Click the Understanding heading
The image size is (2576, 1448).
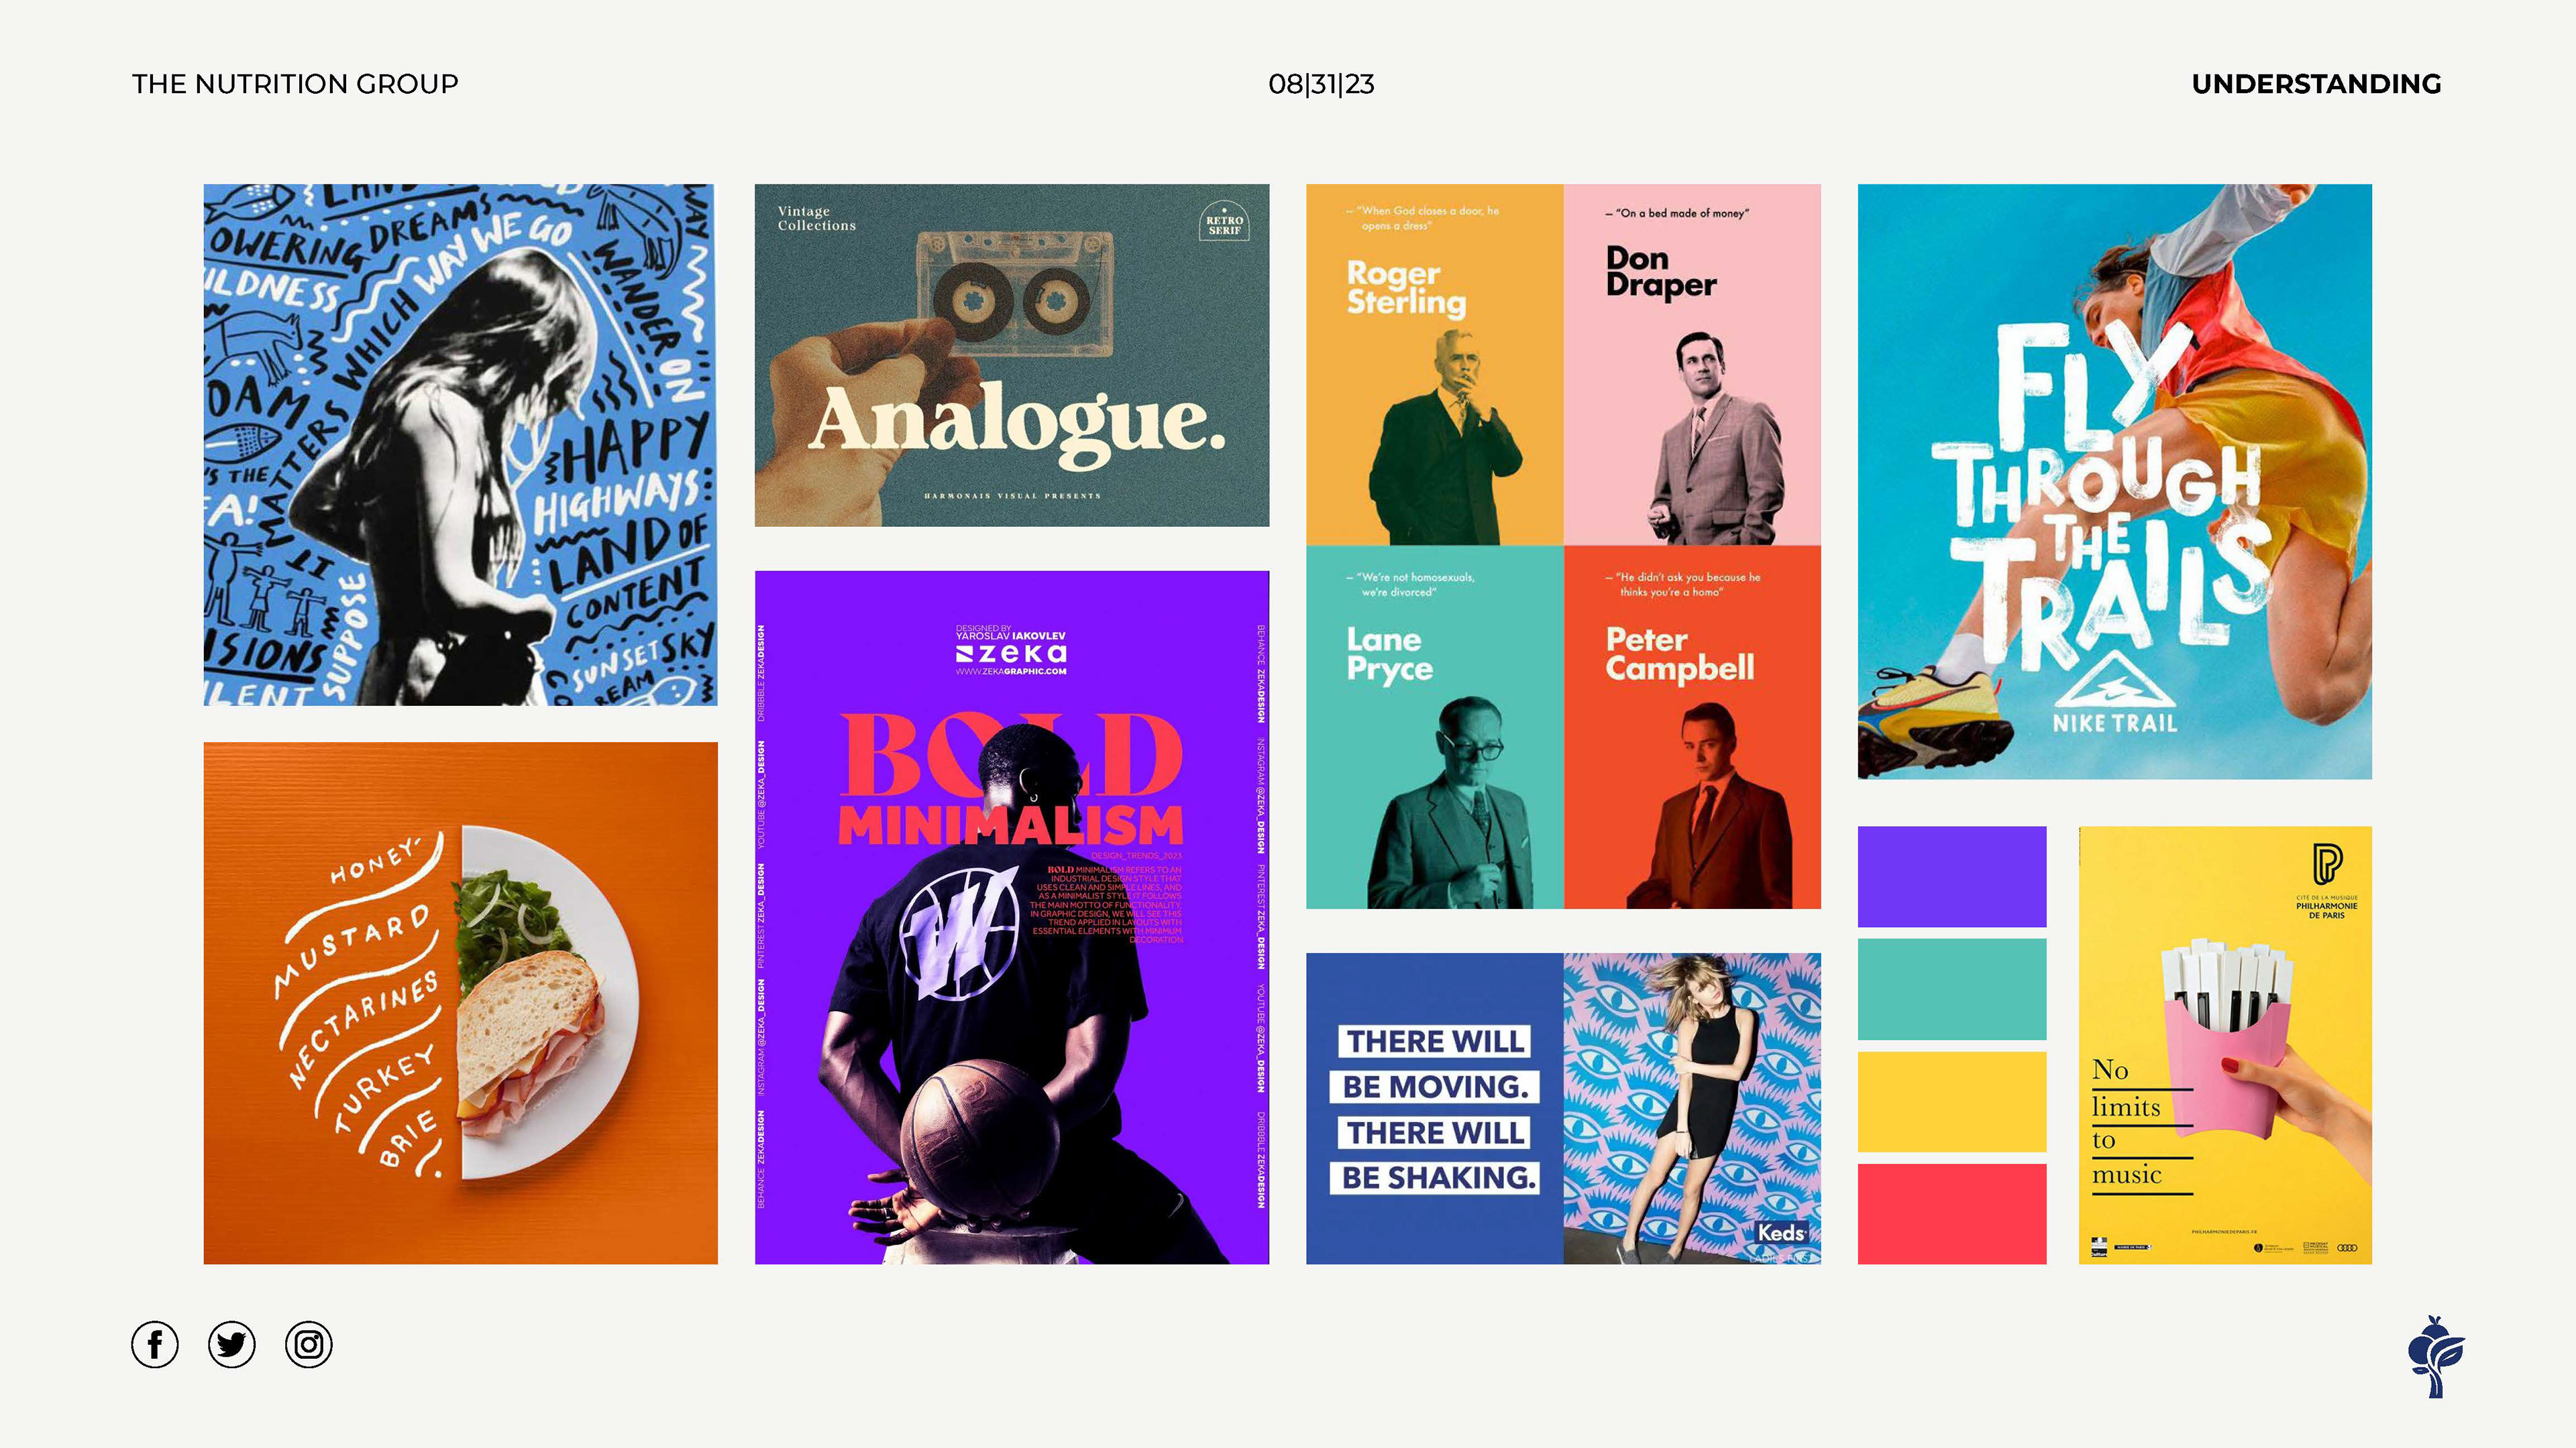coord(2316,84)
